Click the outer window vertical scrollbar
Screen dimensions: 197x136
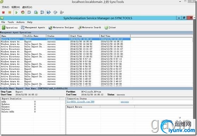195,69
